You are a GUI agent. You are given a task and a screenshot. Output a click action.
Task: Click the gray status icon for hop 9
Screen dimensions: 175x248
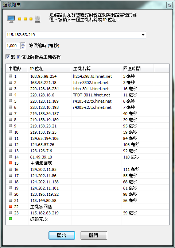11,126
